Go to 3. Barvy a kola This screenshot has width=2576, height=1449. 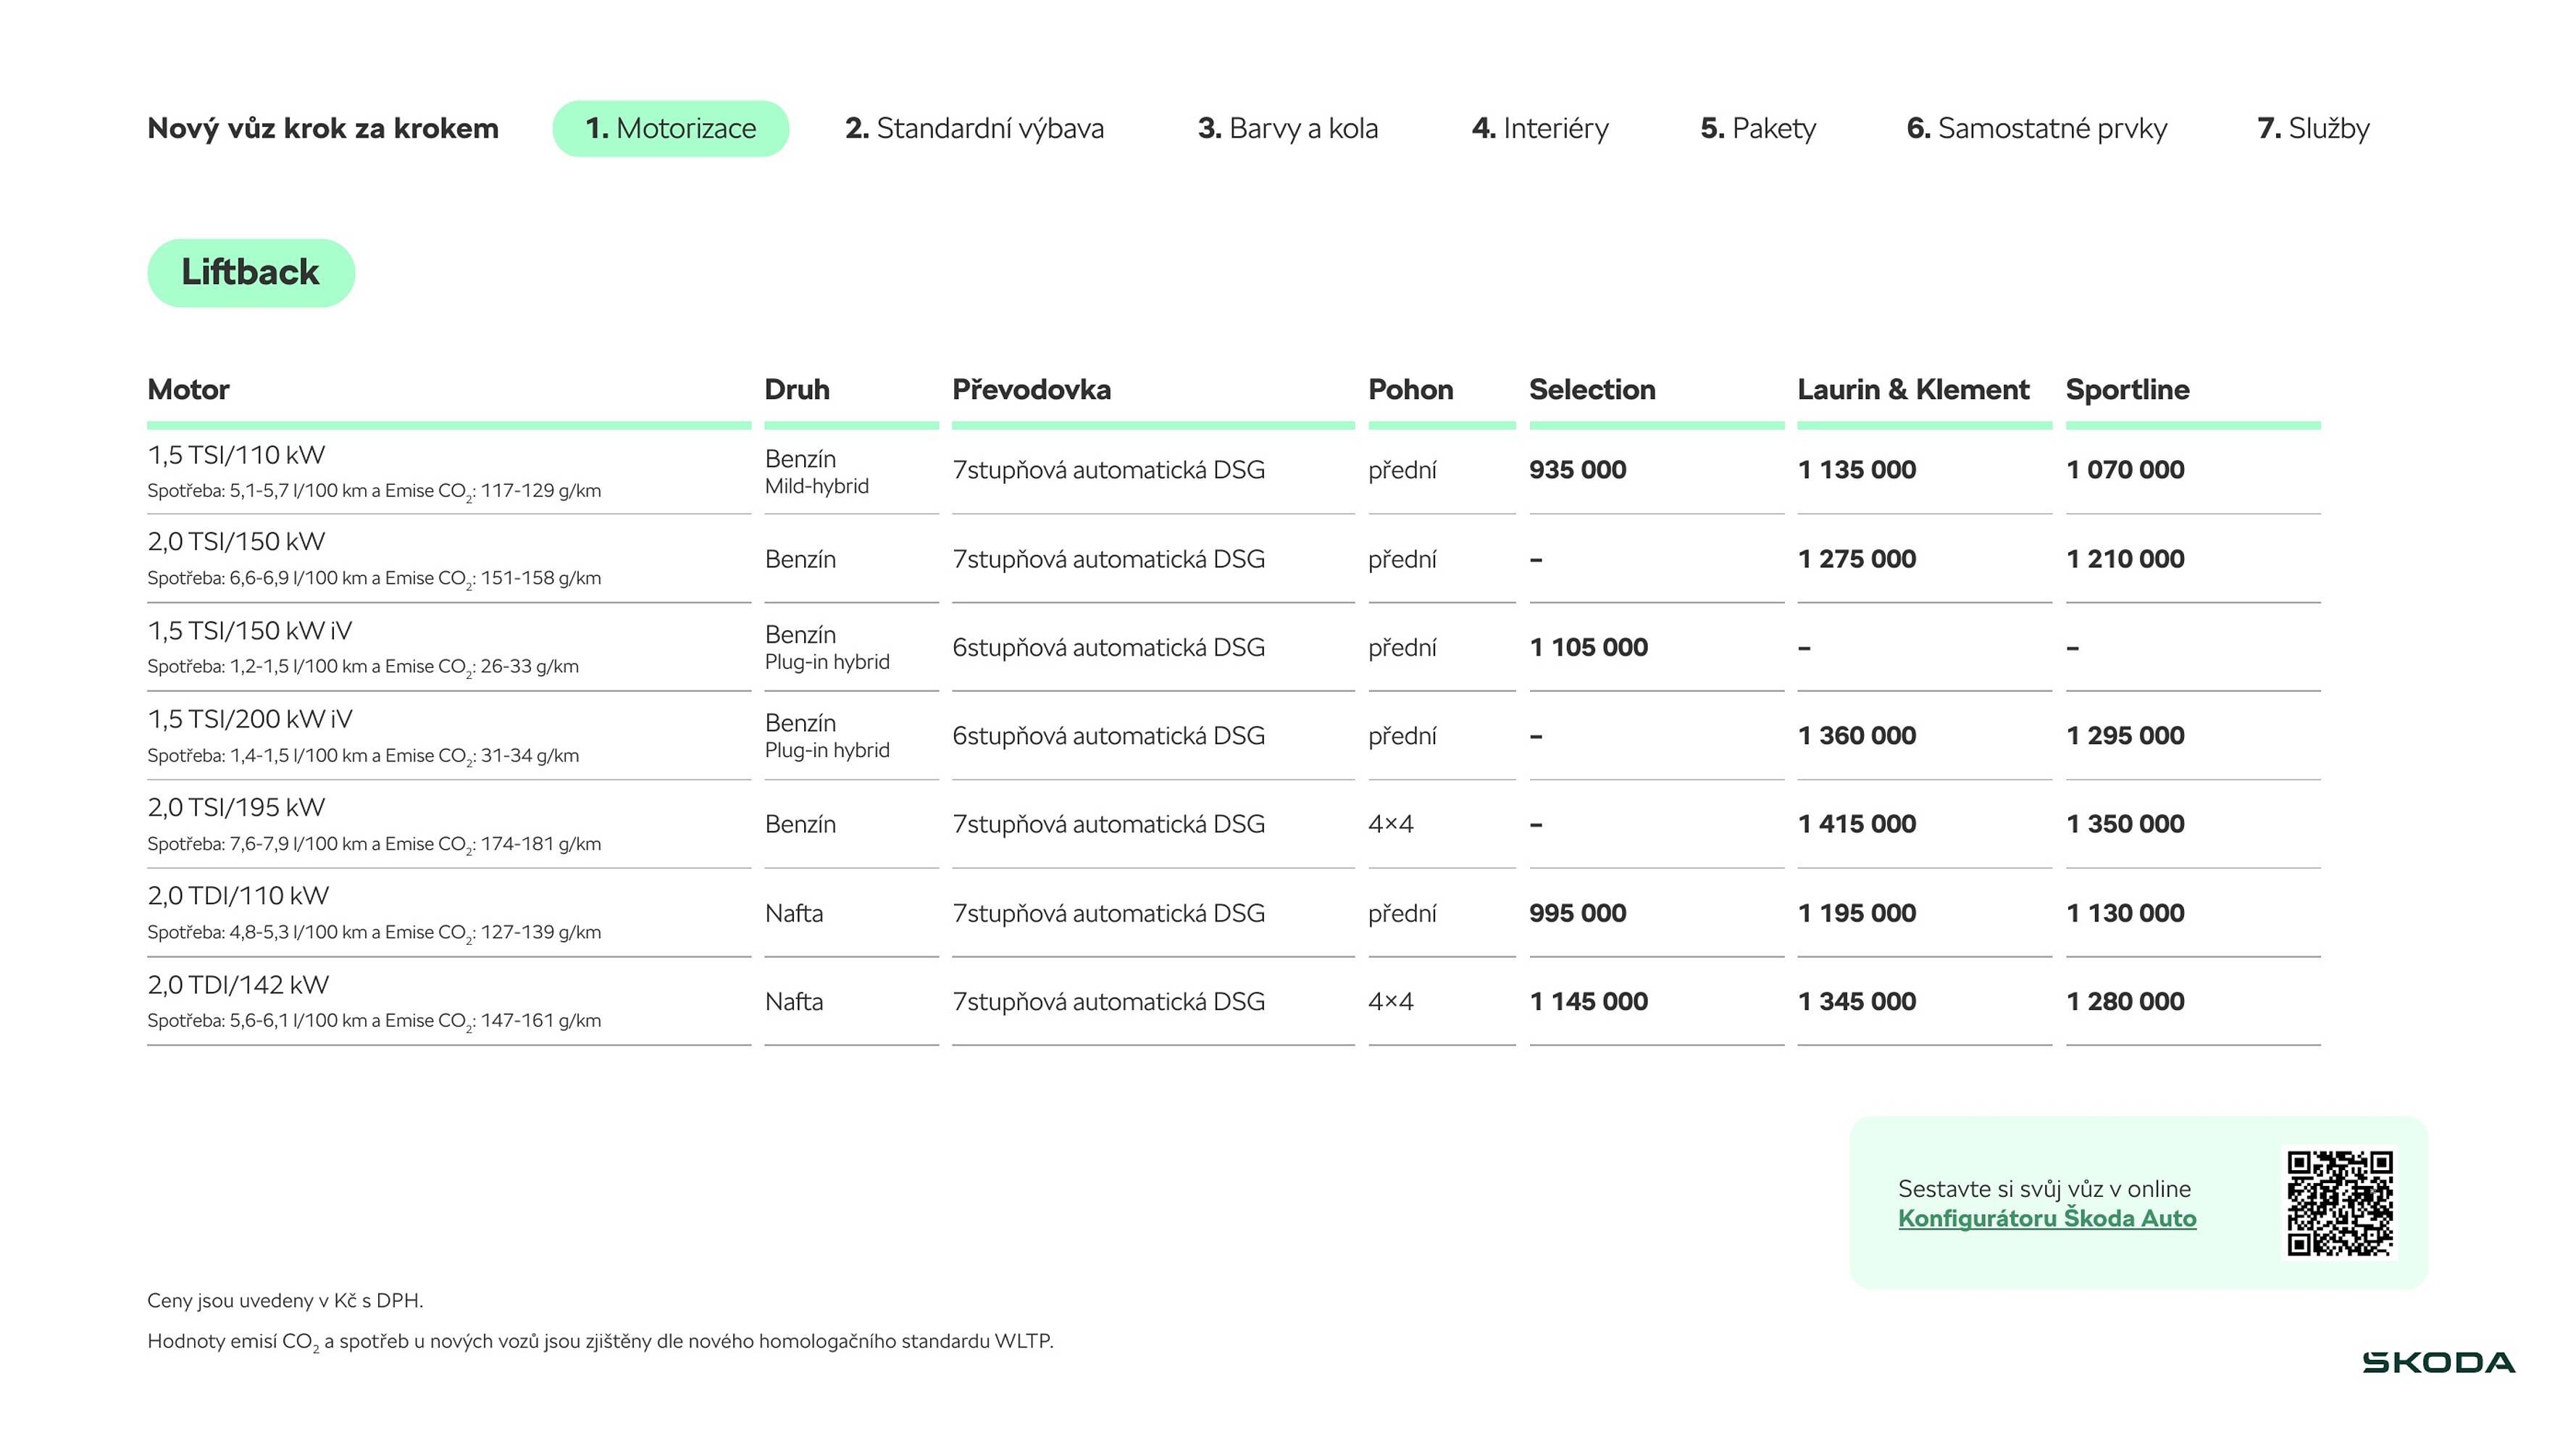(1287, 128)
